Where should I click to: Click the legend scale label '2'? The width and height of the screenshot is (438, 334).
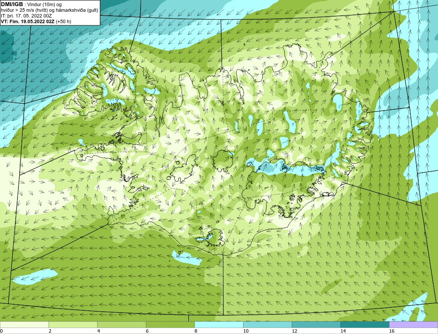pyautogui.click(x=50, y=331)
